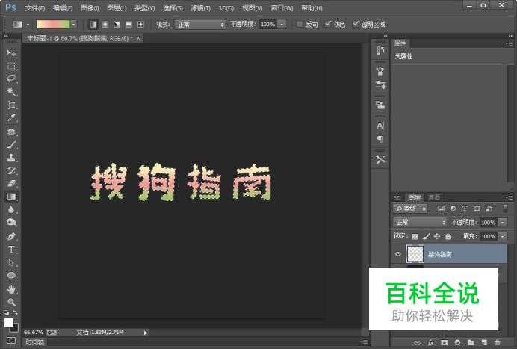Open the 图像(I) menu
This screenshot has width=517, height=349.
click(x=90, y=8)
